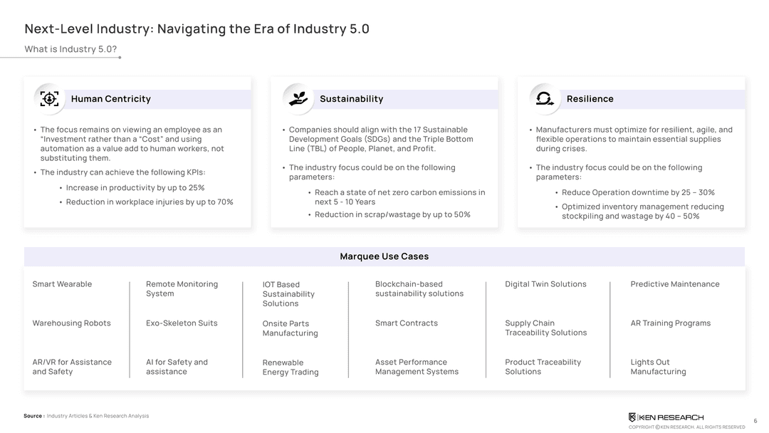The width and height of the screenshot is (769, 433).
Task: Click the Resilience circular arrows icon
Action: pyautogui.click(x=545, y=98)
